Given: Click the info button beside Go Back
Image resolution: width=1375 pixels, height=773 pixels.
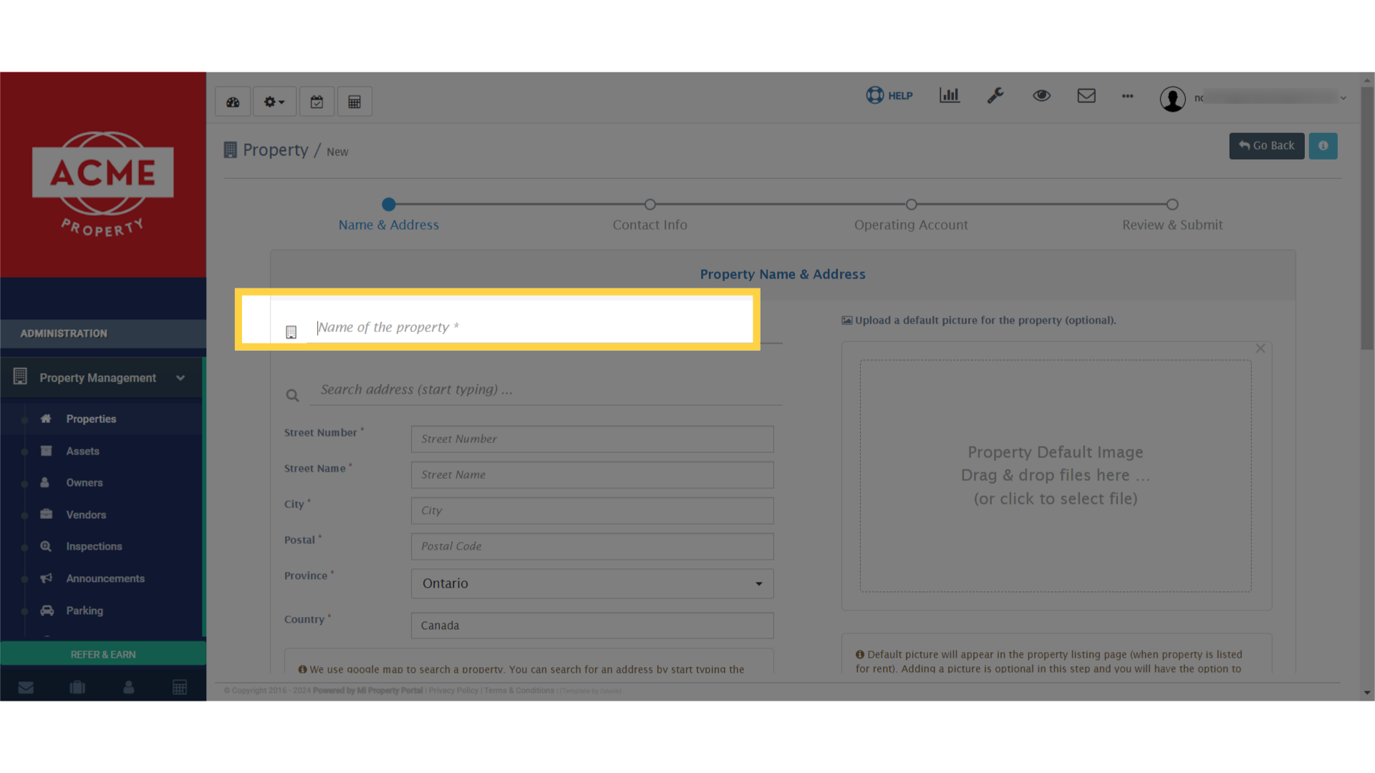Looking at the screenshot, I should (x=1323, y=145).
